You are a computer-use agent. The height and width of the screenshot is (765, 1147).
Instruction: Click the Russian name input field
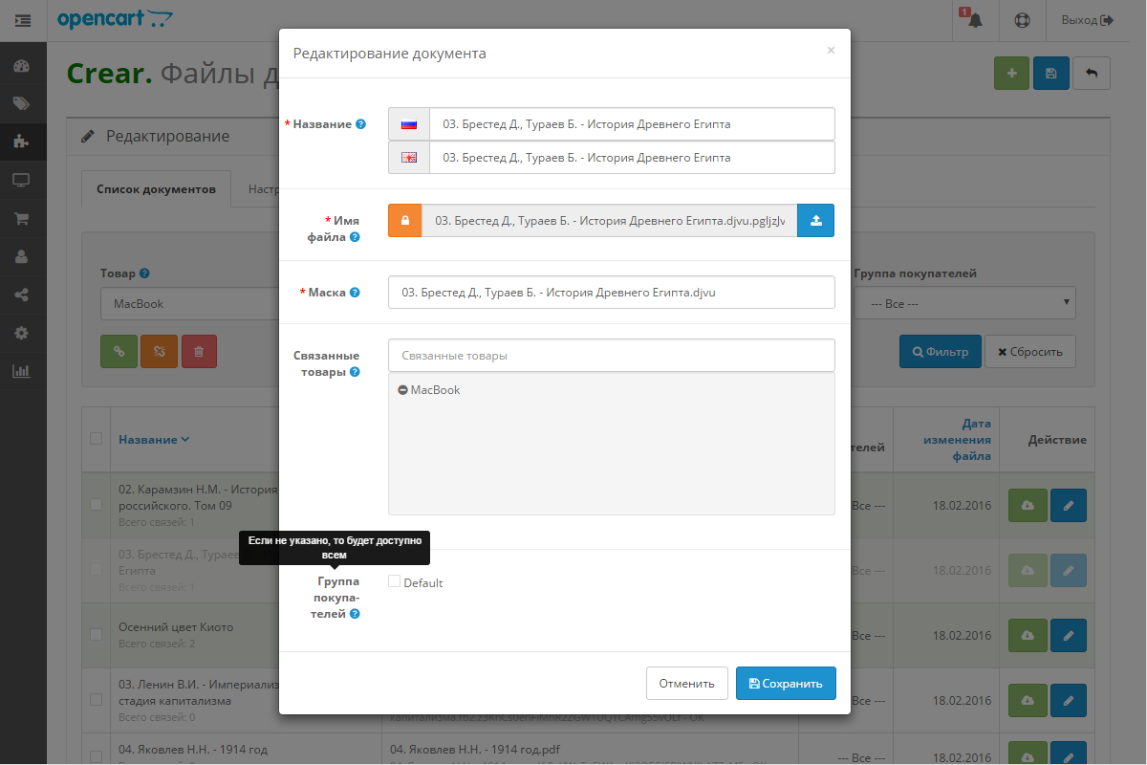pos(632,124)
